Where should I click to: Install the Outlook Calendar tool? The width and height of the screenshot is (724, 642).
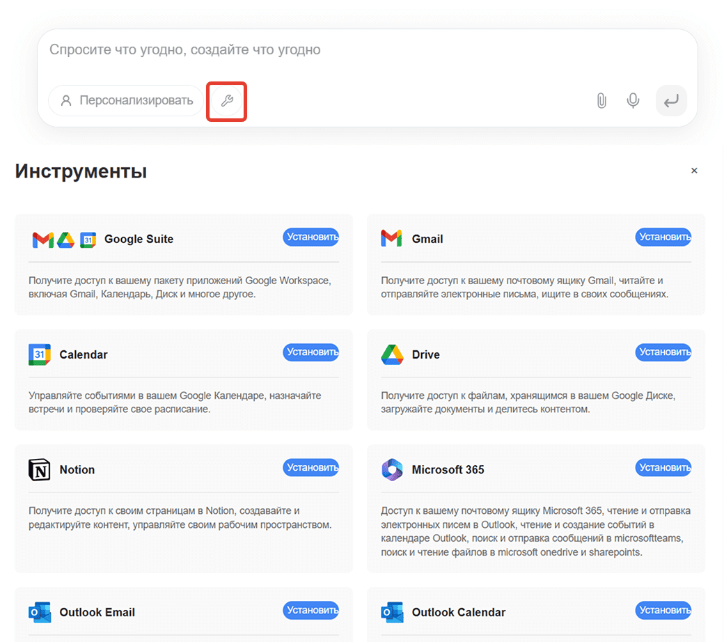click(663, 611)
